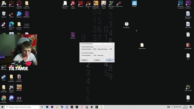This screenshot has height=109, width=194.
Task: Switch to Timer Resolution taskbar icon
Action: (102, 107)
